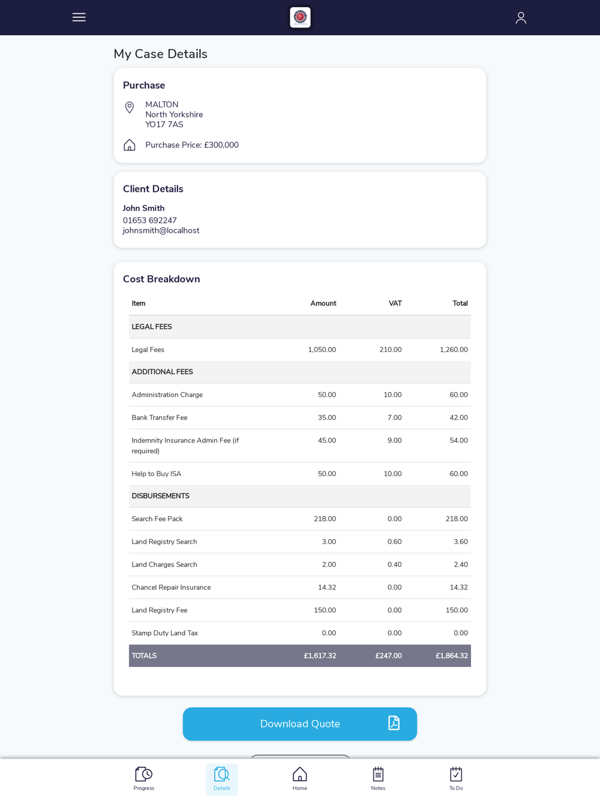Click the total VAT £247.00
Screen dimensions: 600x800
(389, 656)
